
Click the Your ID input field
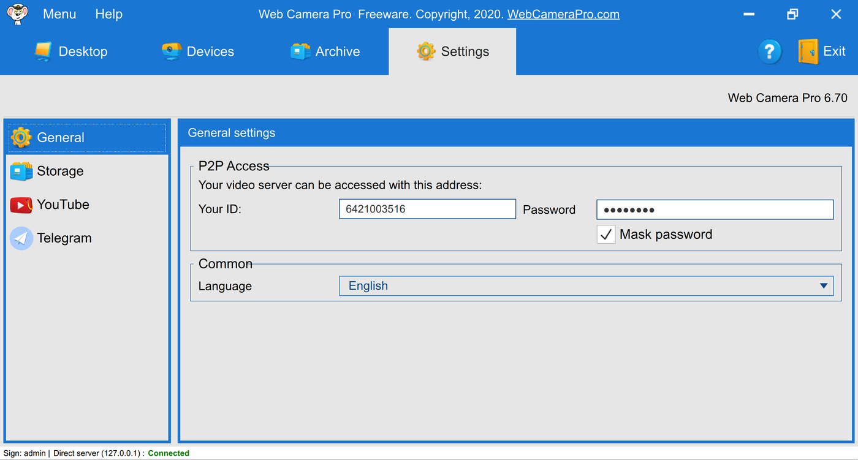click(427, 209)
